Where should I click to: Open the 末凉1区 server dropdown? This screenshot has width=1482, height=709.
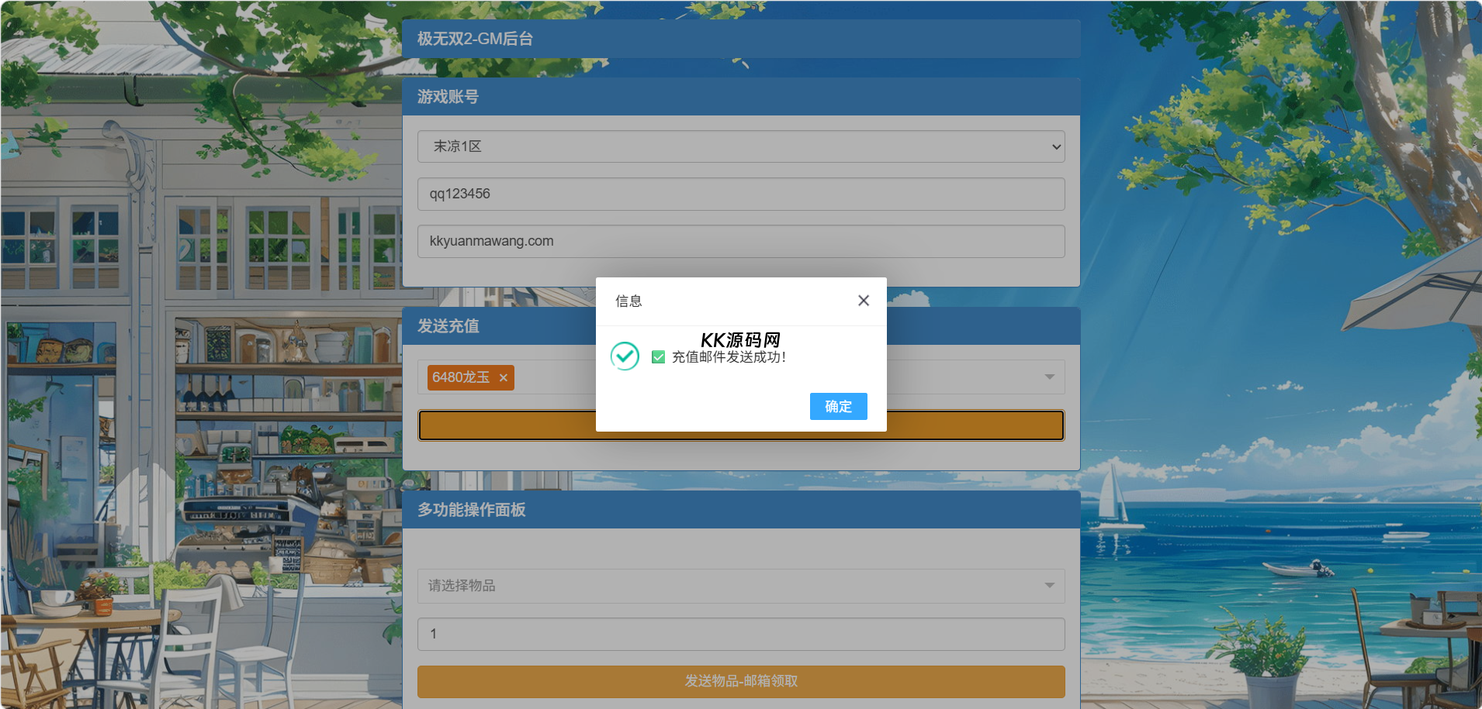pos(740,146)
